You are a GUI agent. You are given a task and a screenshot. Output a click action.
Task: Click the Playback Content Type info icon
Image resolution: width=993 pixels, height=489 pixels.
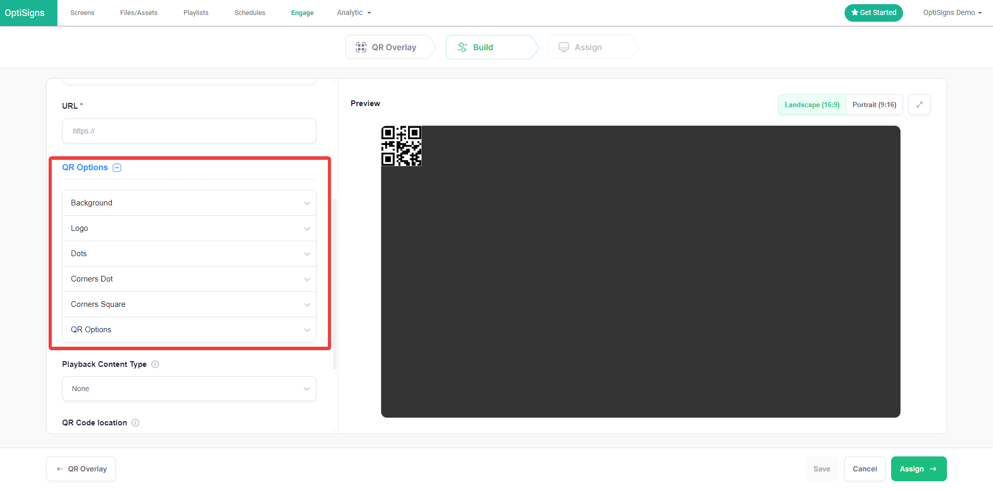(155, 364)
